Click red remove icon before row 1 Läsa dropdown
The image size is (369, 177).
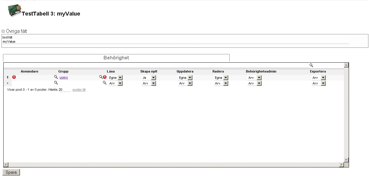(105, 77)
